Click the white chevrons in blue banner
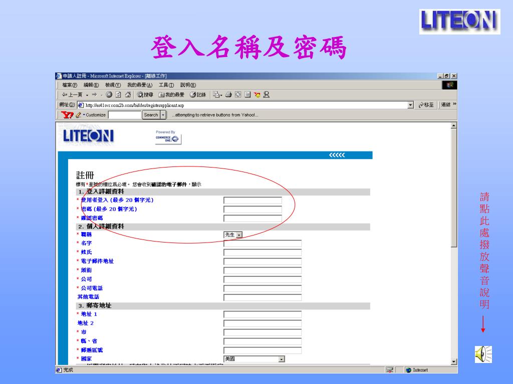513x384 pixels. pos(337,155)
